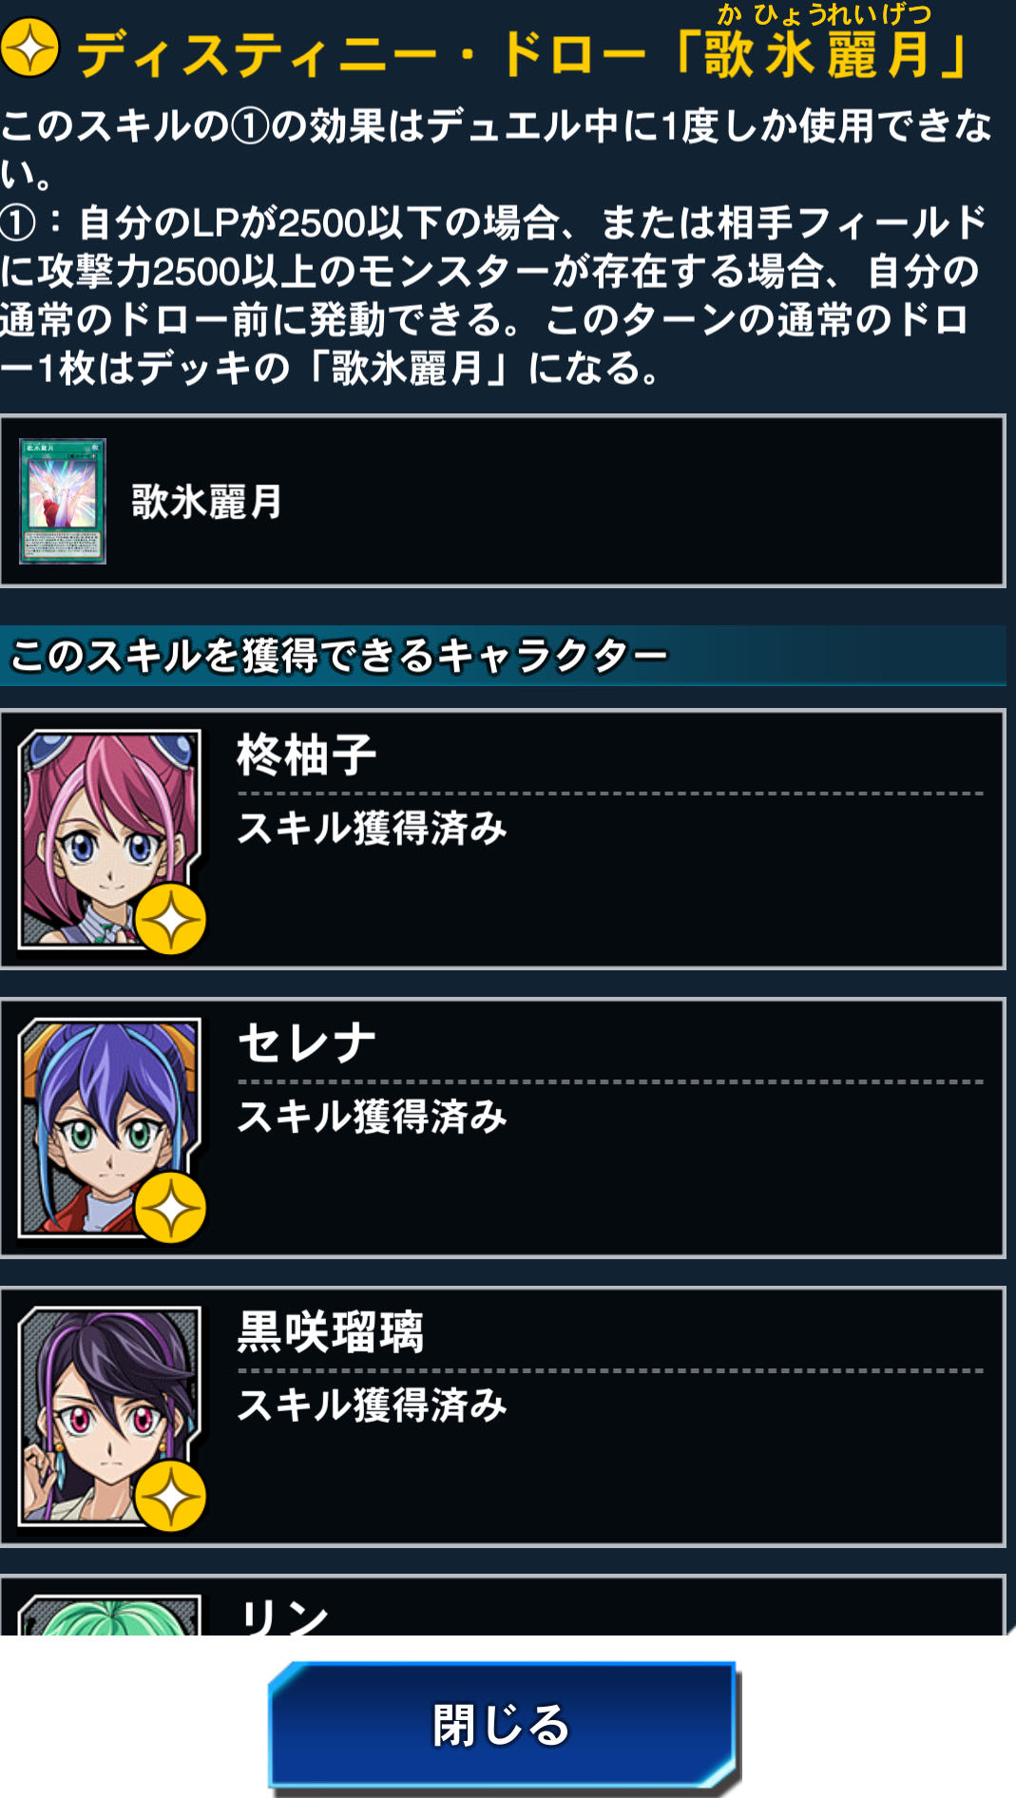Viewport: 1016px width, 1798px height.
Task: Click skill star badge on 黒咲瑠璃 portrait
Action: (171, 1498)
